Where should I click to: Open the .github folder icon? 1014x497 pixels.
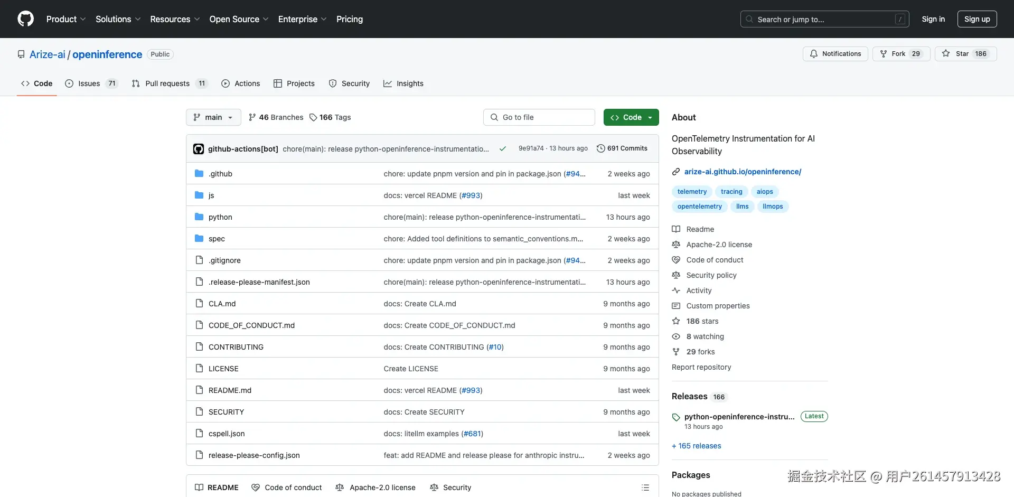coord(199,174)
